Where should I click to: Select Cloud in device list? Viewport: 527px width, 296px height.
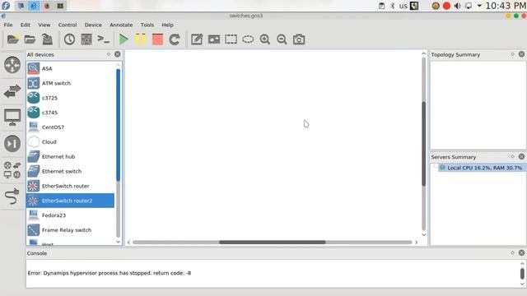(x=70, y=142)
